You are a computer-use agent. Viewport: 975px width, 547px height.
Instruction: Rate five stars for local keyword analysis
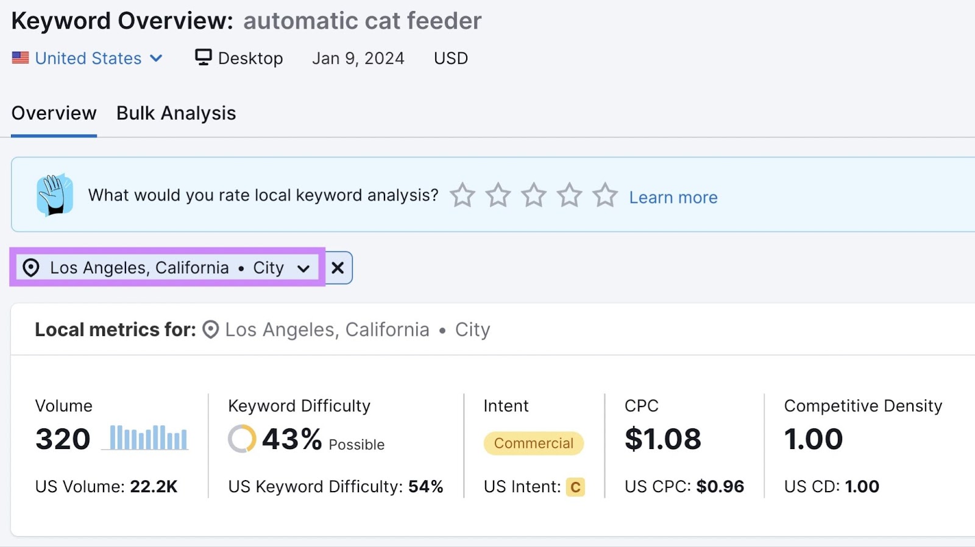coord(605,195)
